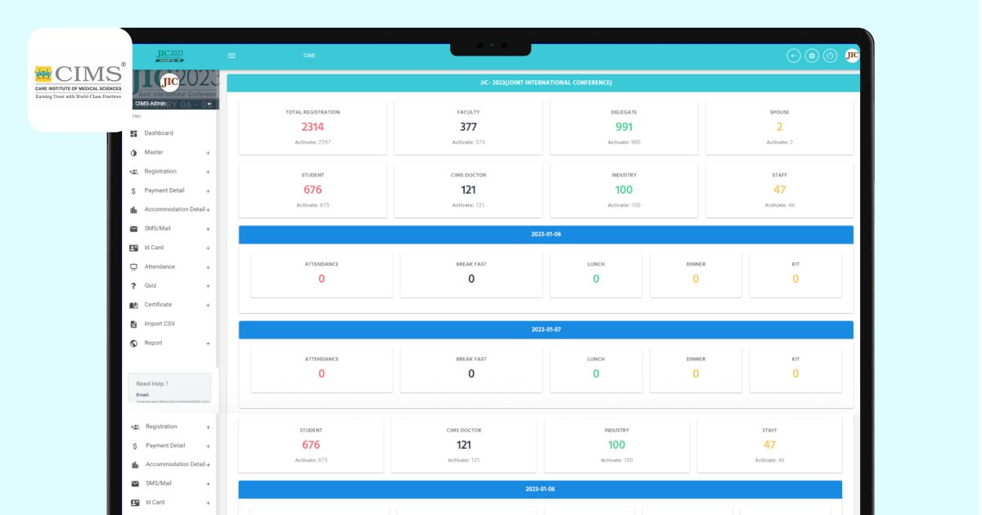This screenshot has width=982, height=515.
Task: Open the Total Registration card
Action: pyautogui.click(x=313, y=127)
